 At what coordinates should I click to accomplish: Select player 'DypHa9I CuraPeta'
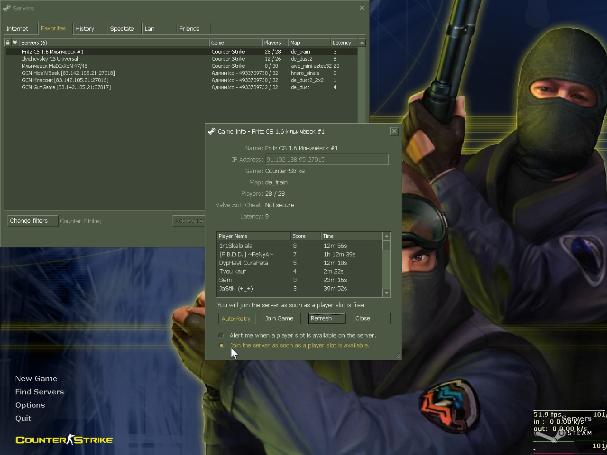[x=300, y=263]
